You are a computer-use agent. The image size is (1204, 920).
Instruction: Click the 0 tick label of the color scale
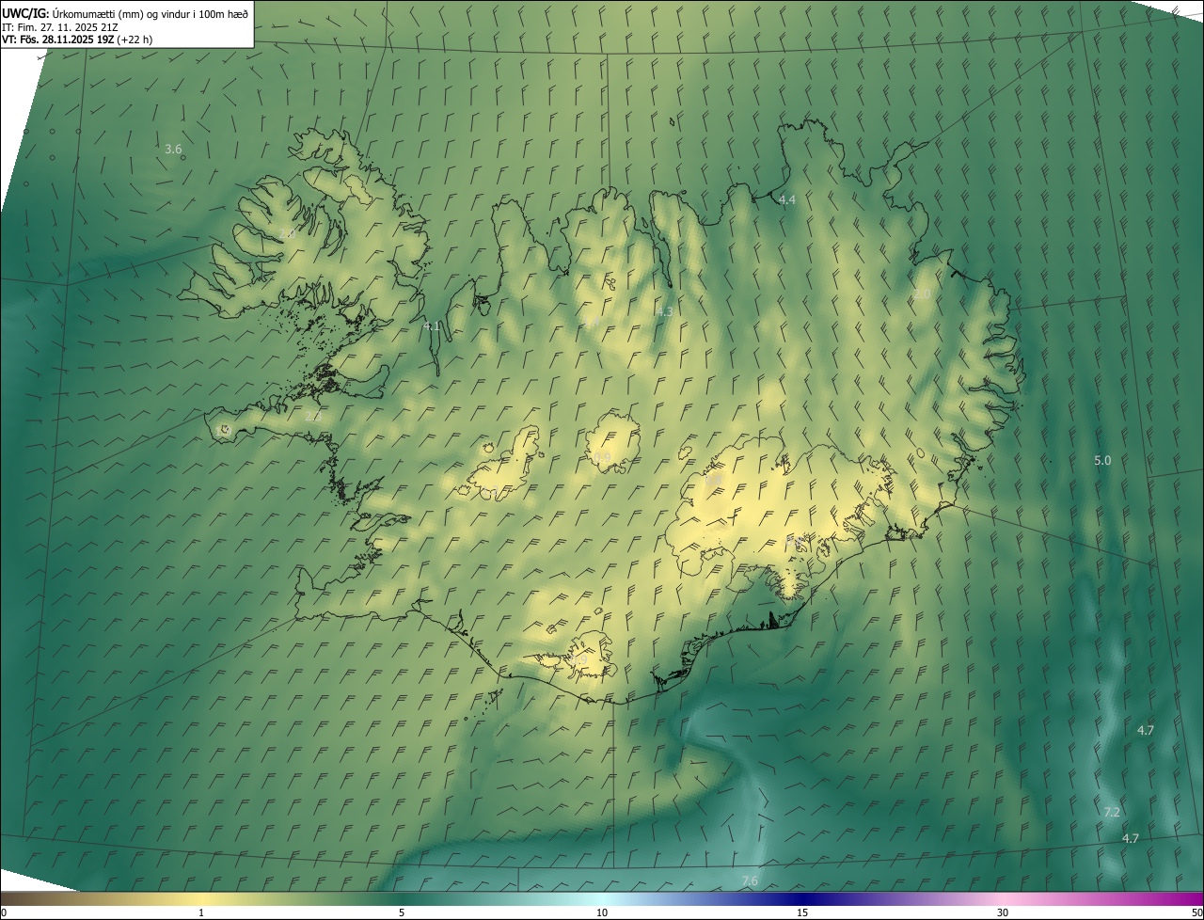point(3,912)
